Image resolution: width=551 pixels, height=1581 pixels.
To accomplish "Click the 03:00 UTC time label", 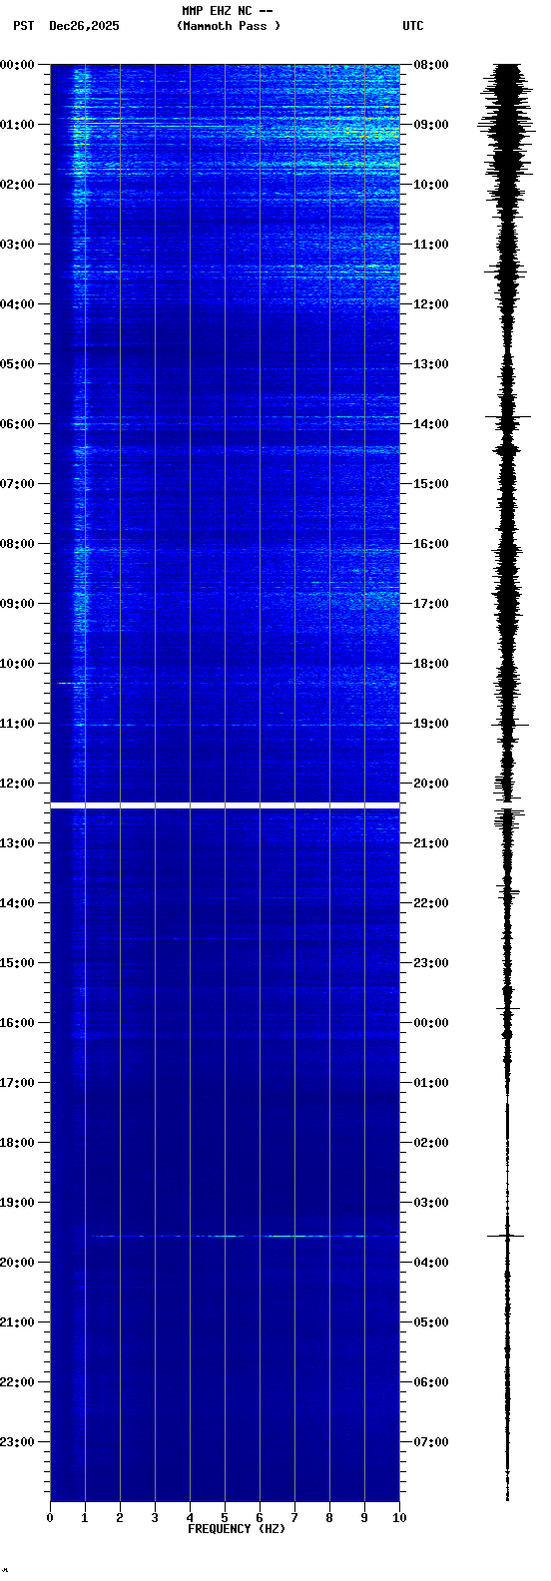I will tap(431, 1203).
